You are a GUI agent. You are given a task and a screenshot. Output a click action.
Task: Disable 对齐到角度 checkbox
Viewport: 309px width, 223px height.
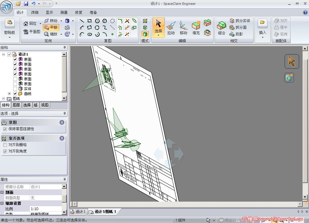5,151
